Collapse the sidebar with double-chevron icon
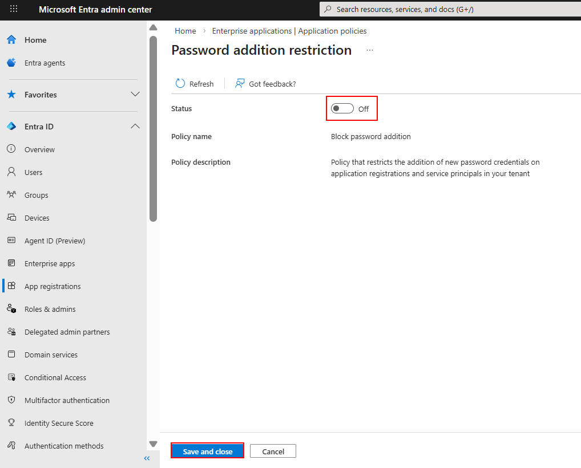Viewport: 581px width, 468px height. [x=147, y=458]
